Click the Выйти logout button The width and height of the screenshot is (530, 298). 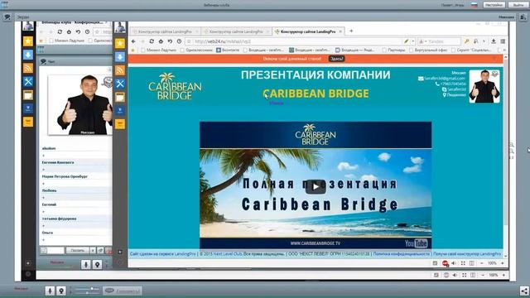[518, 5]
